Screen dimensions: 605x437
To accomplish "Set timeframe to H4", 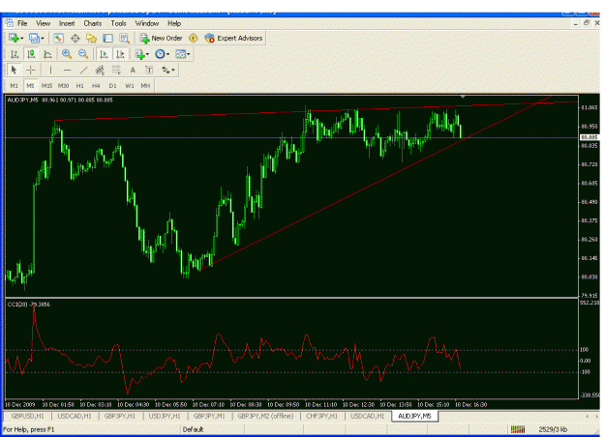I will click(x=96, y=85).
